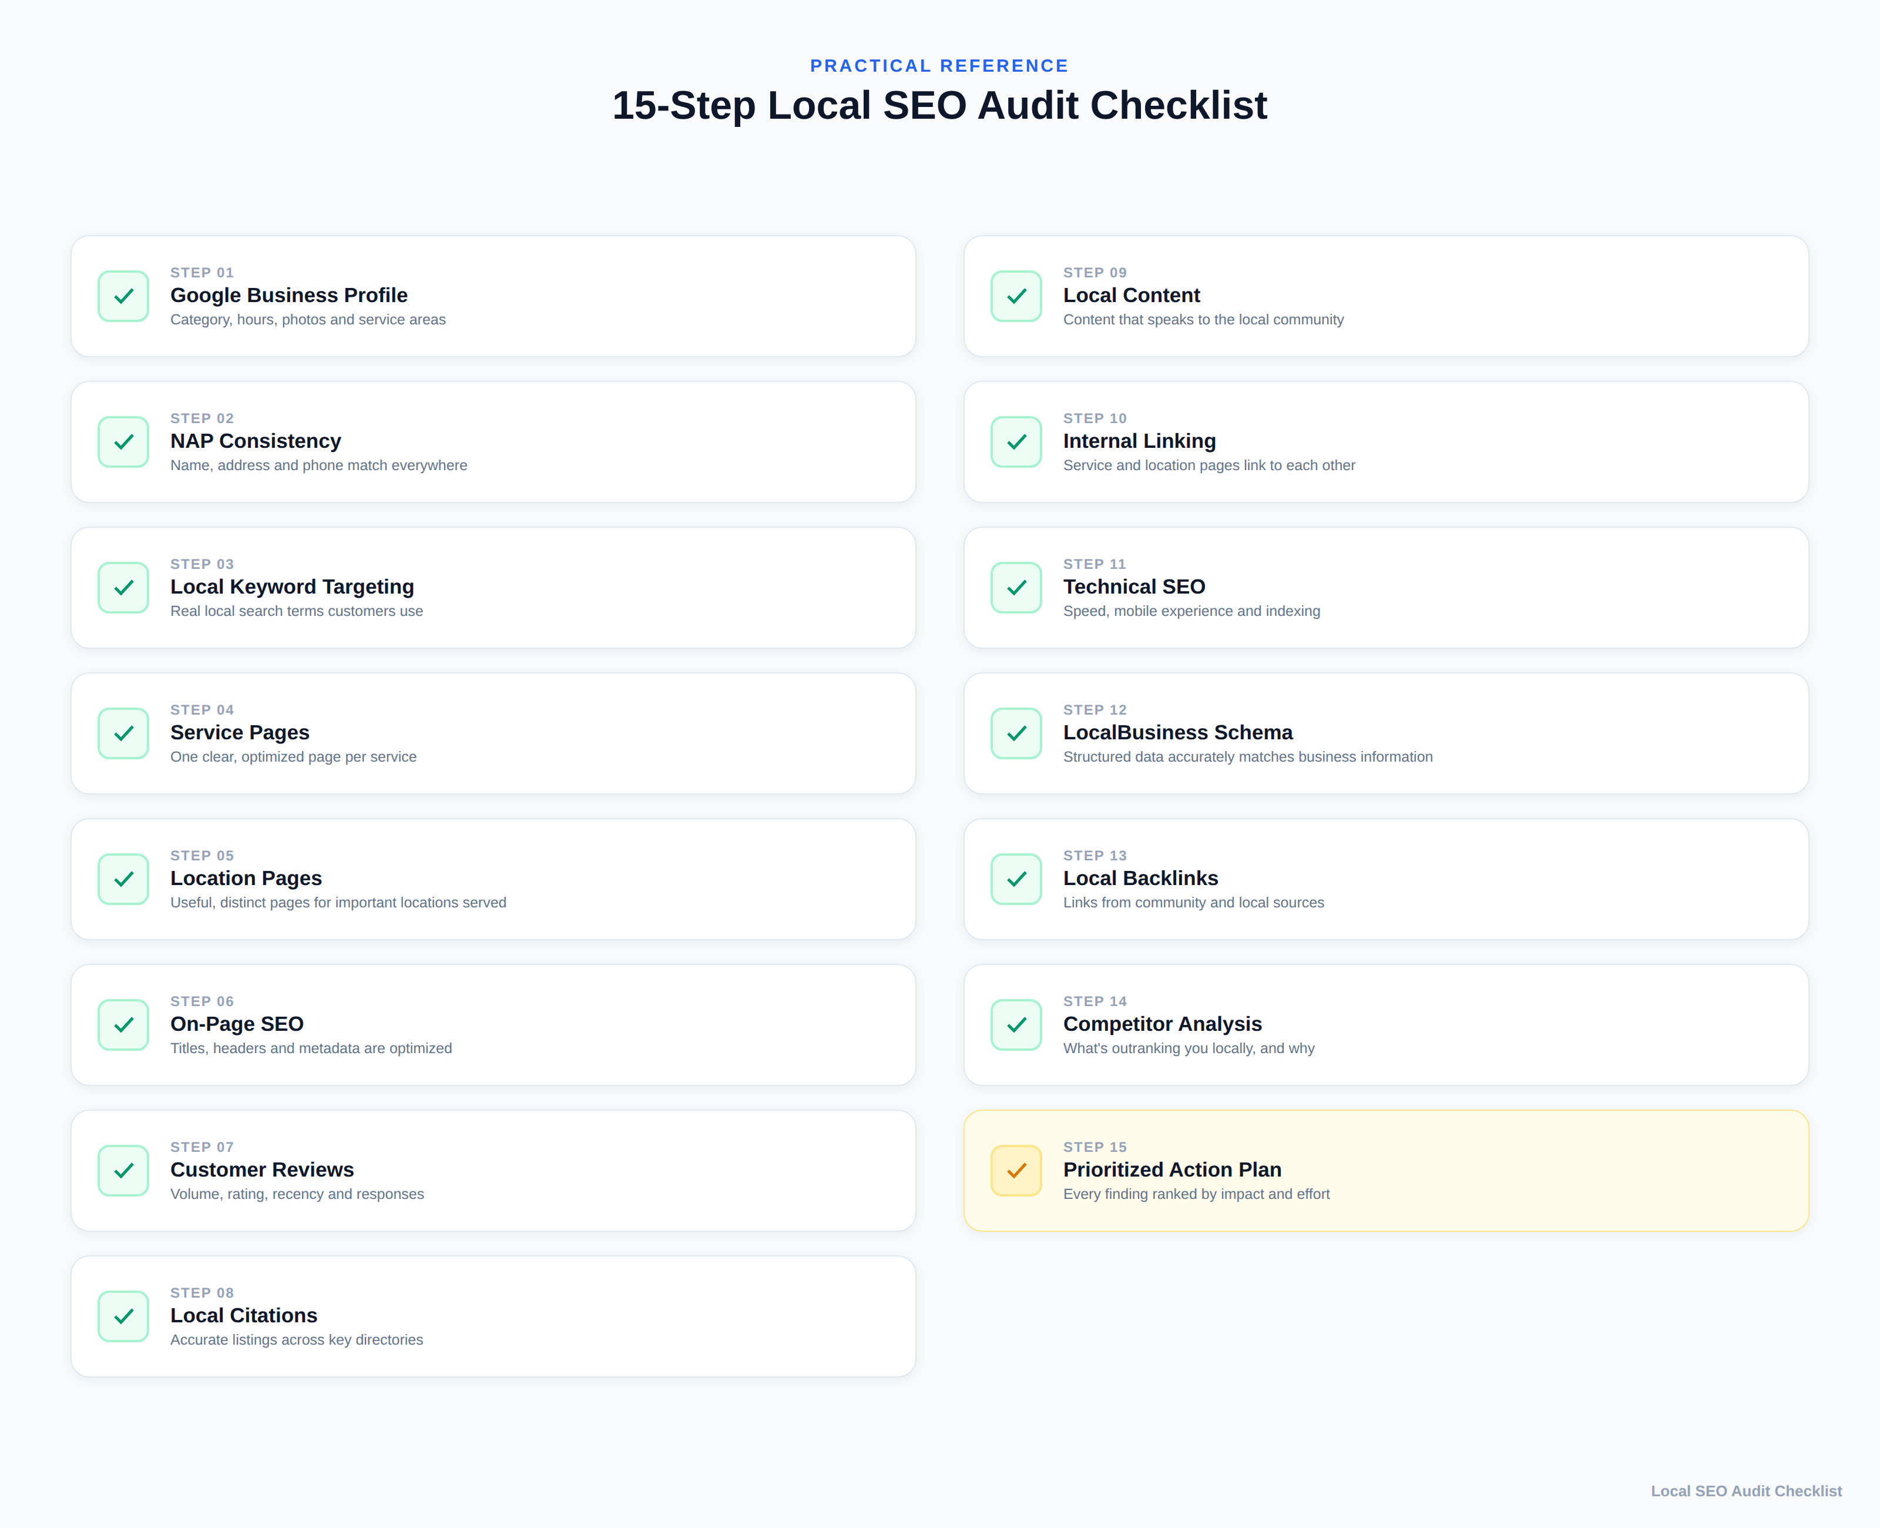This screenshot has height=1528, width=1880.
Task: Select the LocalBusiness Schema title
Action: coord(1177,732)
